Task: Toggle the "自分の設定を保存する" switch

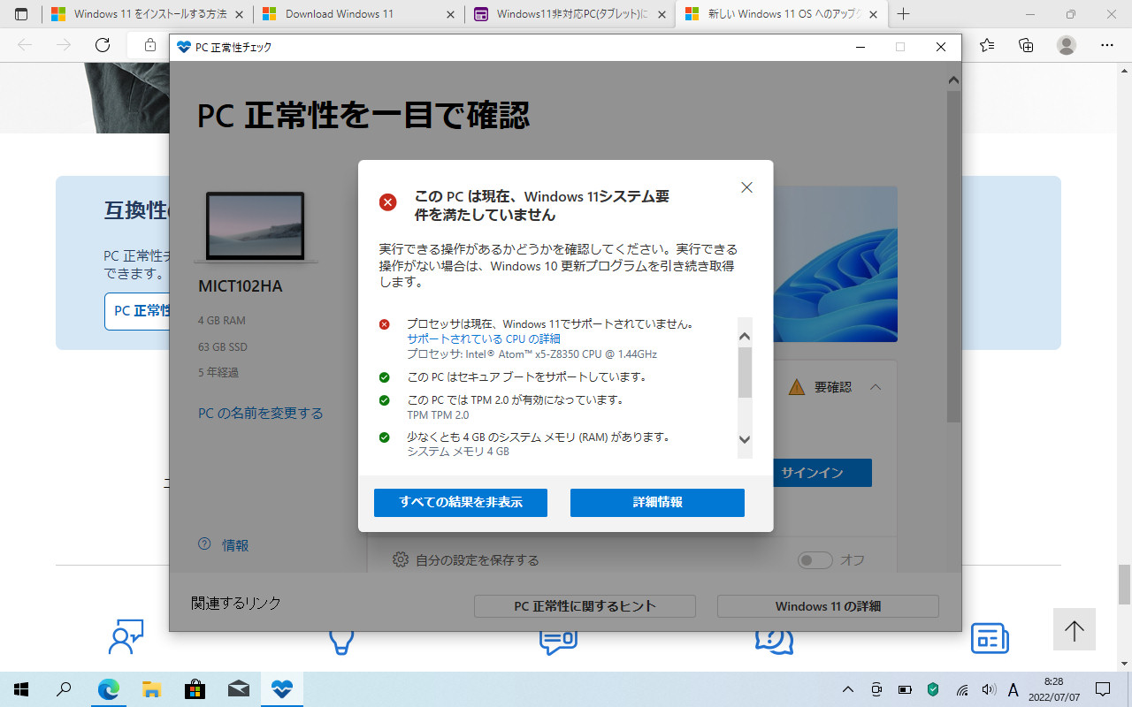Action: (815, 560)
